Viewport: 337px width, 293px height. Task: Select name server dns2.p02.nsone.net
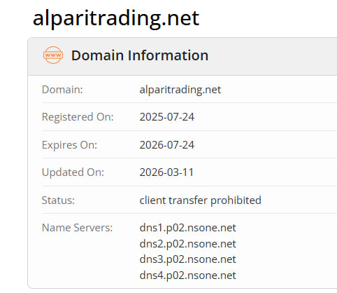[188, 244]
